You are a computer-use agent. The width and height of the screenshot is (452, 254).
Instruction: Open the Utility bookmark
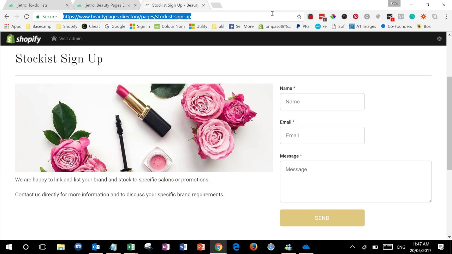pos(198,26)
